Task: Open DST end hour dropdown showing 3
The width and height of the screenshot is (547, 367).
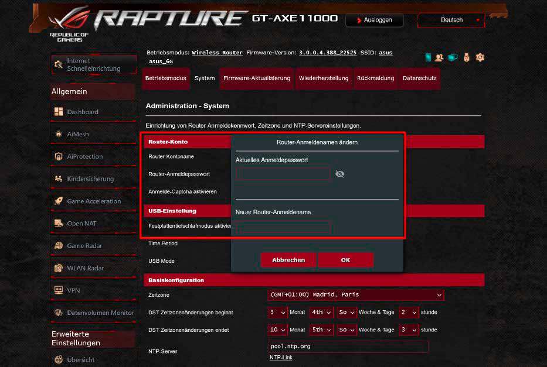Action: (409, 330)
